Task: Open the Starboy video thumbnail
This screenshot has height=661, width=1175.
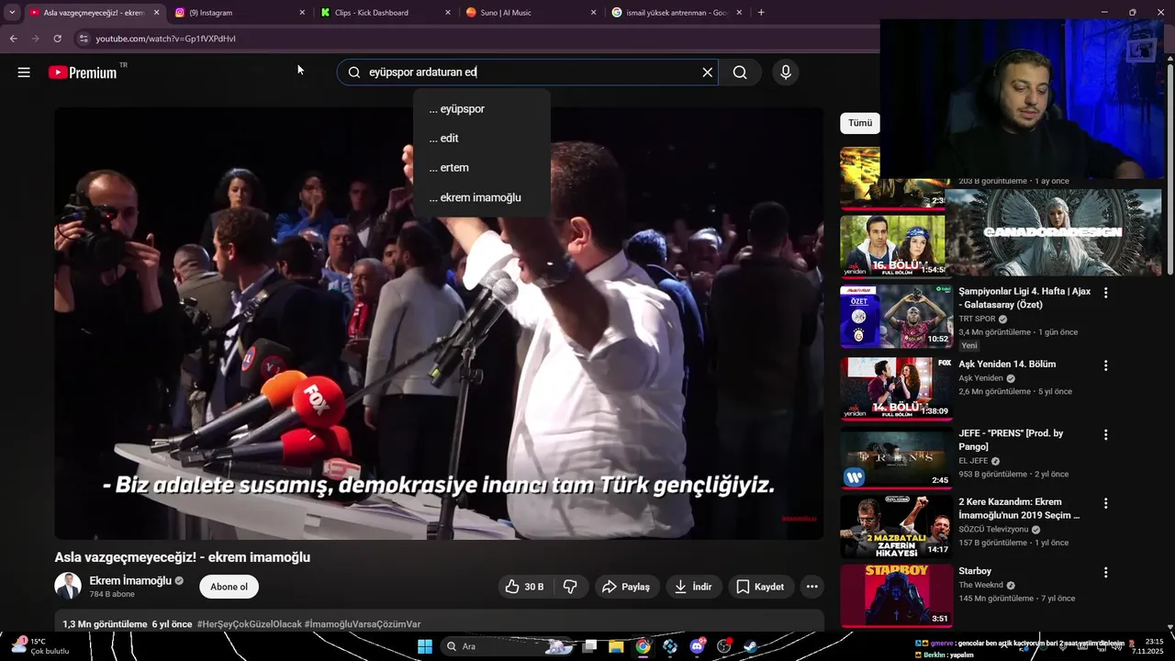Action: [x=896, y=596]
